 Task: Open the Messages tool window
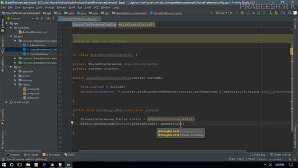point(51,154)
